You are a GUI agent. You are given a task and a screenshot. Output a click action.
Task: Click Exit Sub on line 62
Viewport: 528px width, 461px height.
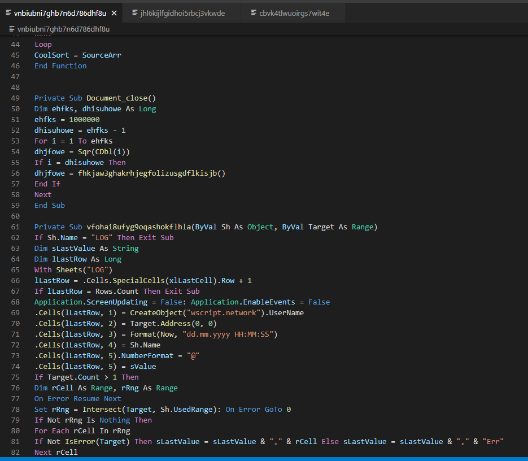tap(156, 238)
